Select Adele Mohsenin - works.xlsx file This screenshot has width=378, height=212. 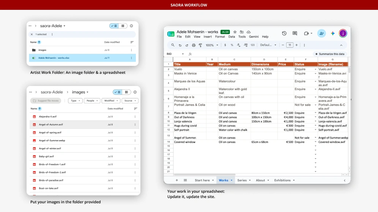[82, 58]
